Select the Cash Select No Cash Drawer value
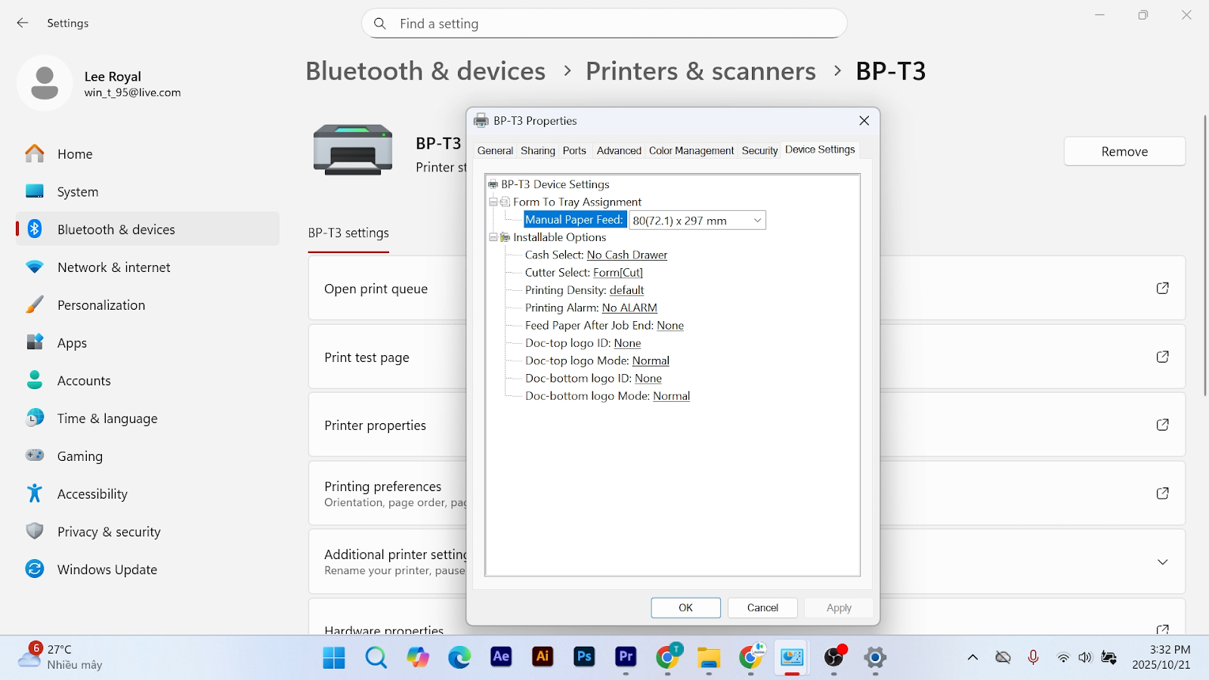1209x680 pixels. coord(626,255)
